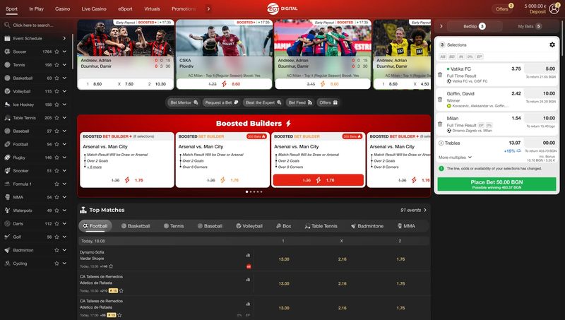Open the betslip settings gear
Screen dimensions: 565x320
[x=552, y=45]
